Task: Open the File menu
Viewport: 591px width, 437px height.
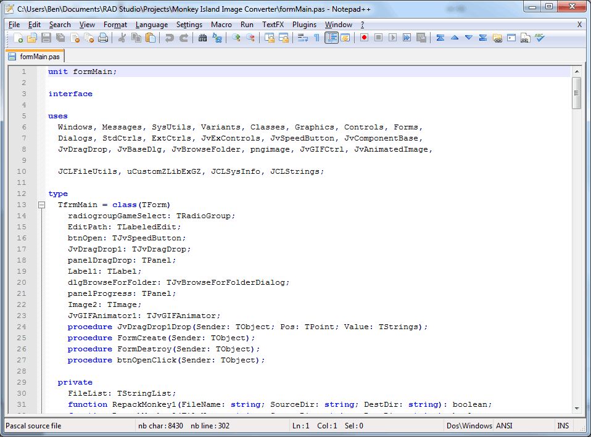Action: click(14, 25)
